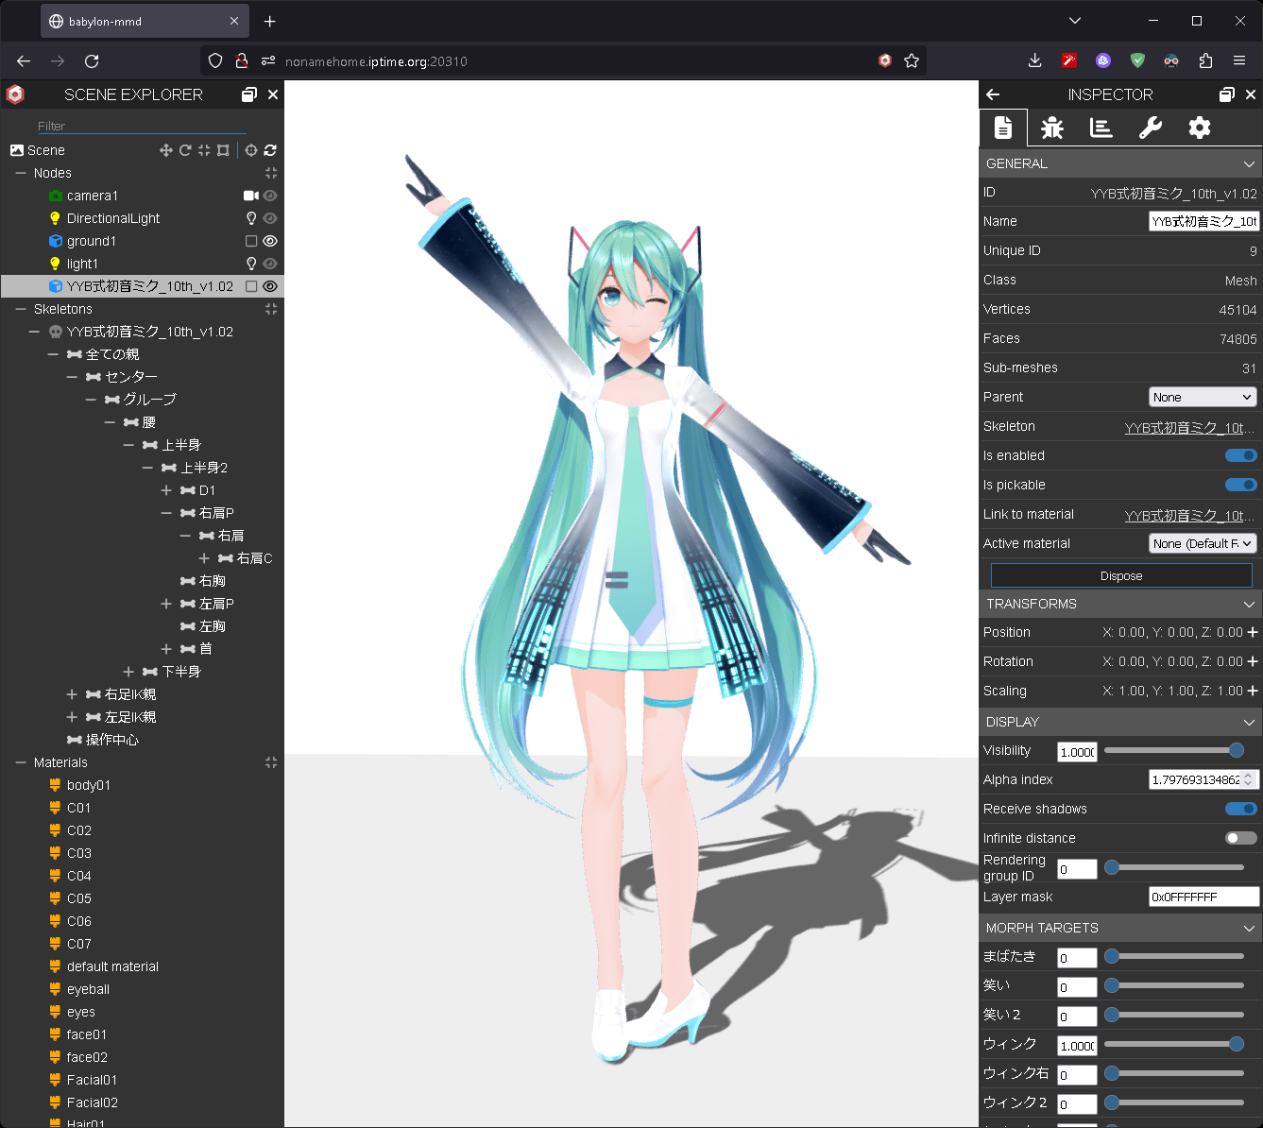Expand the 下半身 bone
The height and width of the screenshot is (1128, 1263).
click(128, 672)
